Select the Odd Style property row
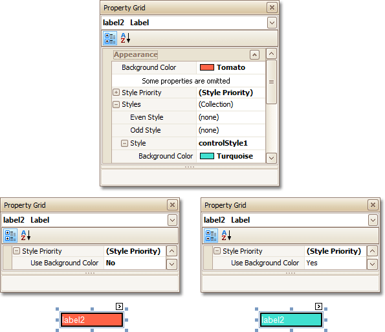The image size is (385, 332). pyautogui.click(x=188, y=130)
